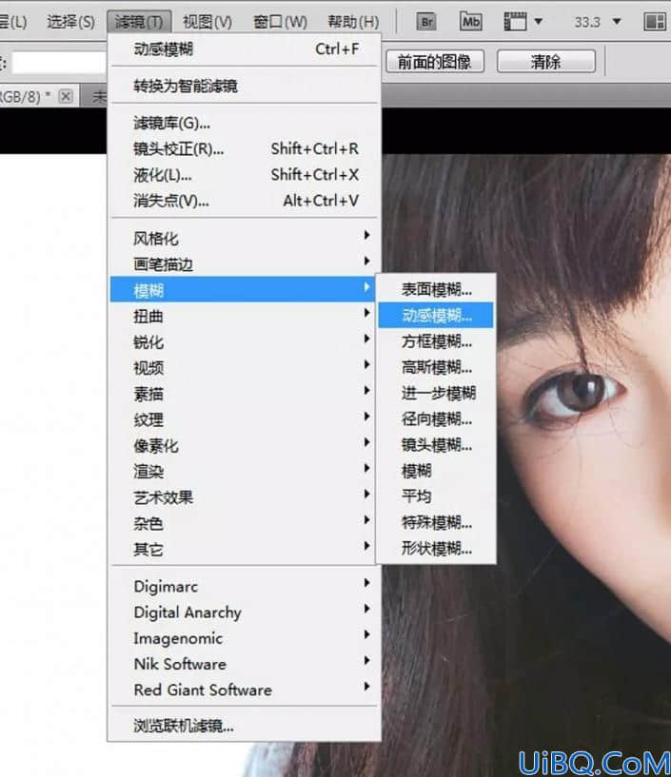Click the 前面的图像 button
Viewport: 671px width, 777px height.
tap(435, 62)
